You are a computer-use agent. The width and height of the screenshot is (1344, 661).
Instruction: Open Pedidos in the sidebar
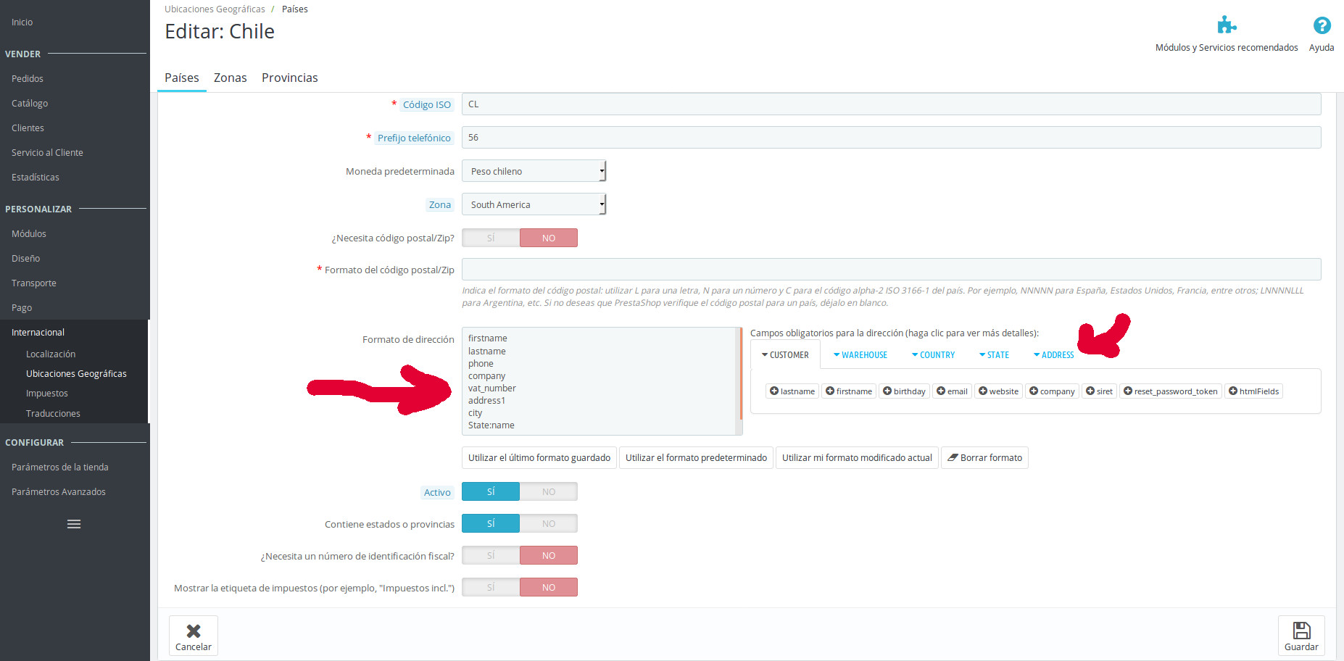(28, 78)
